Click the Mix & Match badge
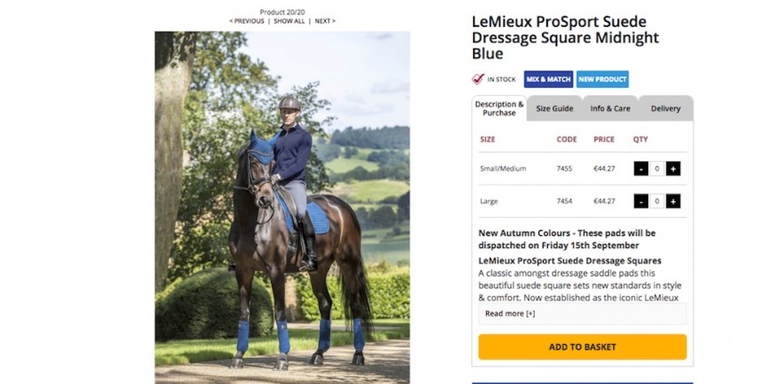The width and height of the screenshot is (784, 384). (548, 79)
